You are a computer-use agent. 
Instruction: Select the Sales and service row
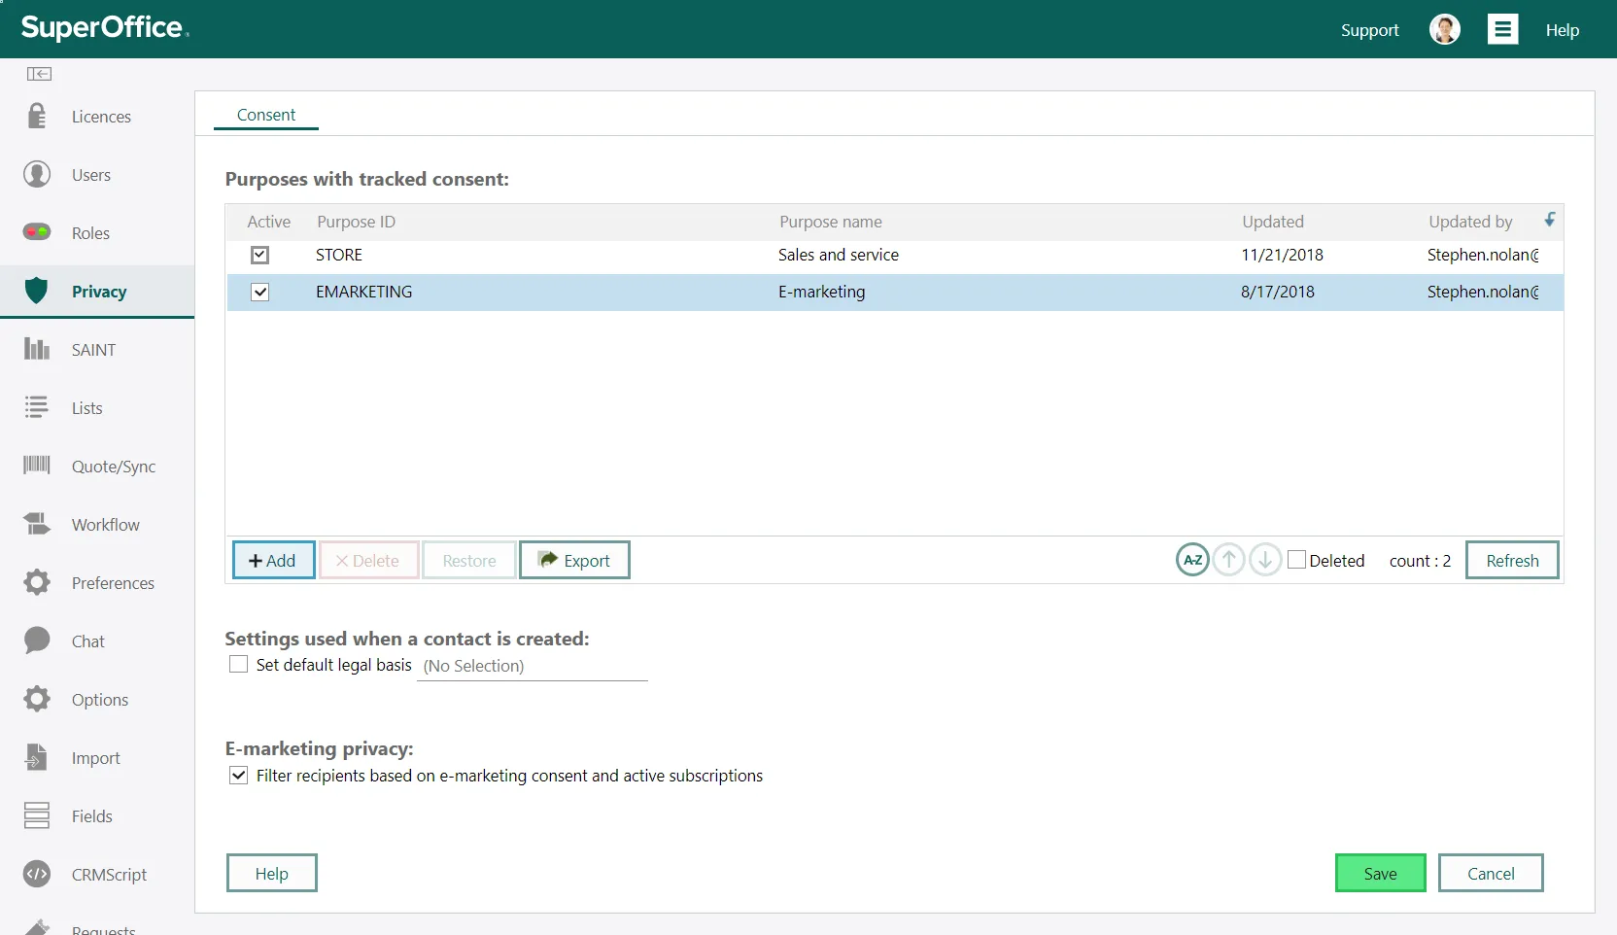(x=838, y=256)
